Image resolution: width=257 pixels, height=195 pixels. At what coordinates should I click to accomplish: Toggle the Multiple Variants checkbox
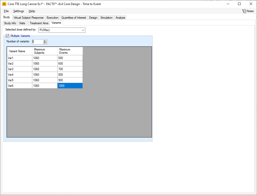[7, 36]
